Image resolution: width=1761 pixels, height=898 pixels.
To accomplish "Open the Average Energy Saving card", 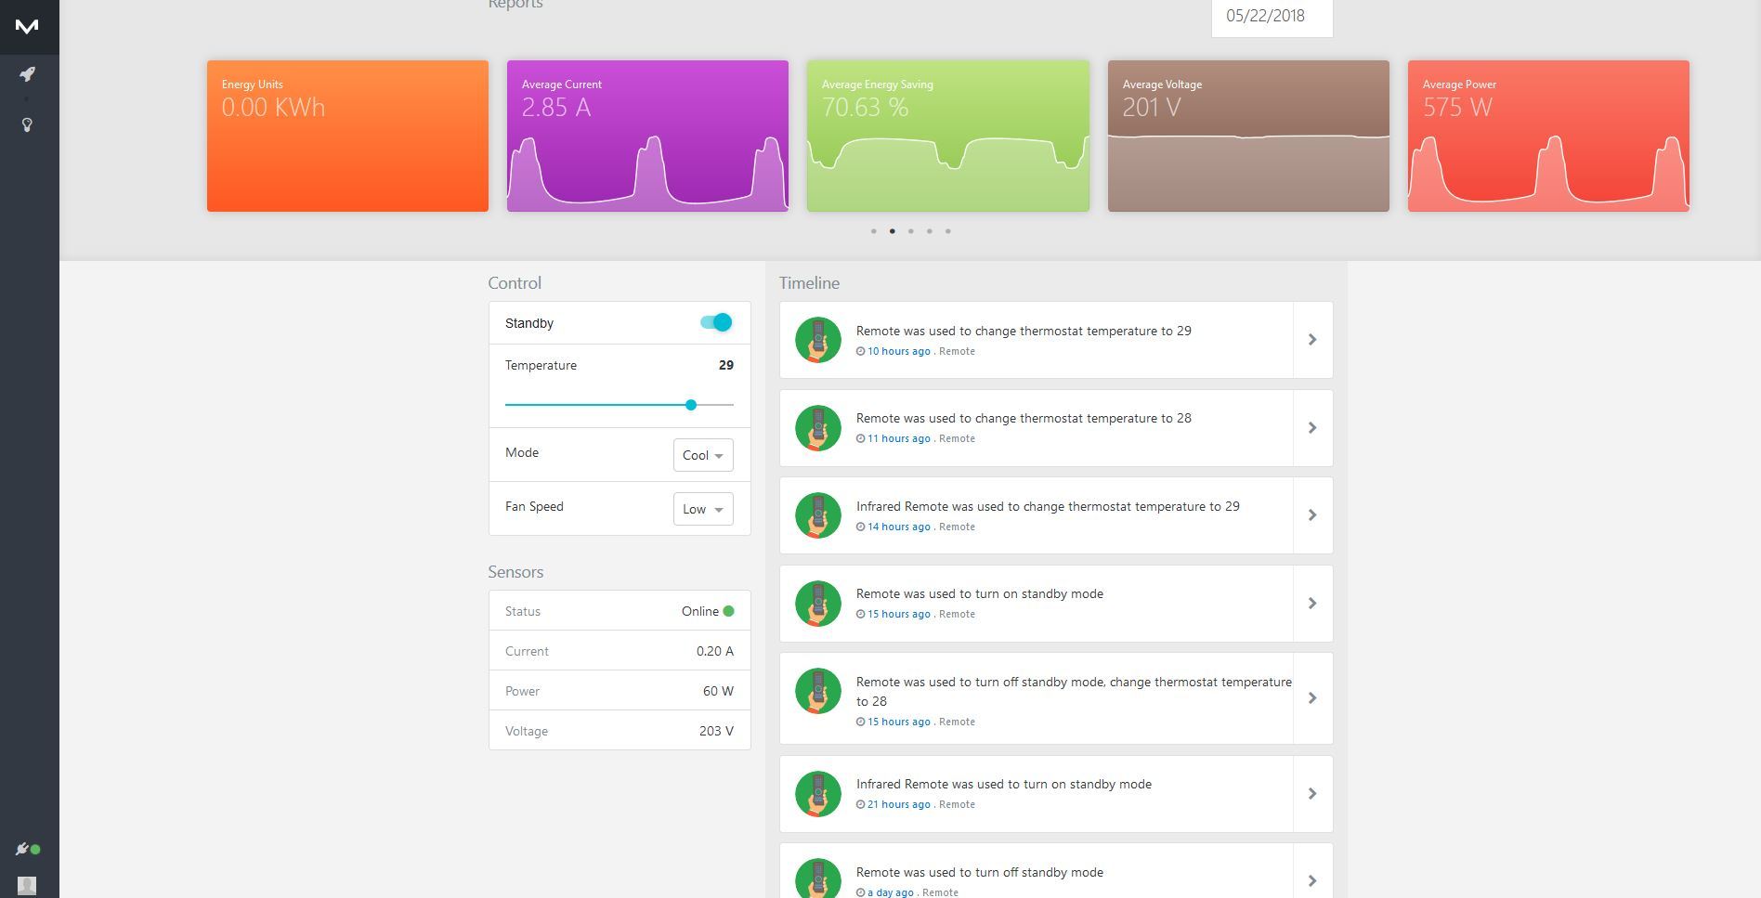I will coord(947,136).
